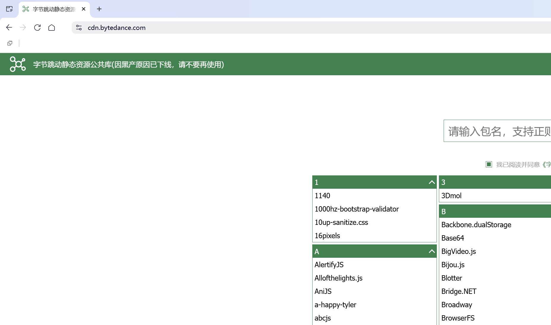The image size is (551, 325).
Task: Open the 3Dmol package link
Action: pos(451,196)
